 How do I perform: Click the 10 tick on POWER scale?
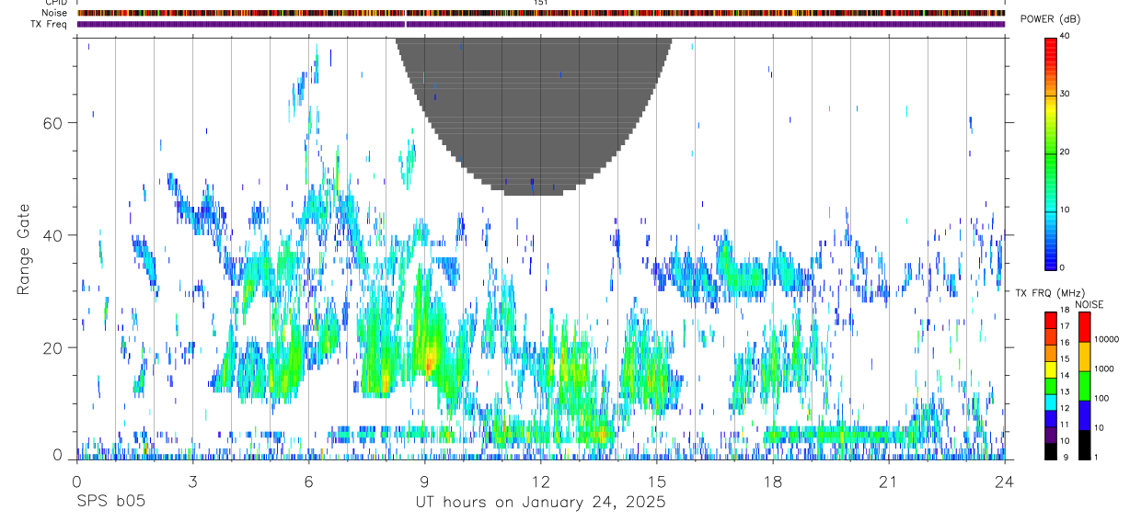(x=1066, y=210)
